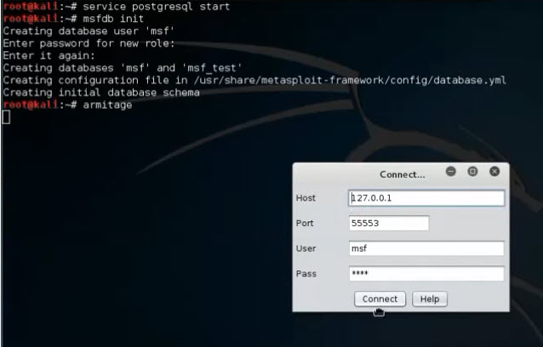Click the Connect button in the dialog
Image resolution: width=543 pixels, height=347 pixels.
(x=380, y=299)
